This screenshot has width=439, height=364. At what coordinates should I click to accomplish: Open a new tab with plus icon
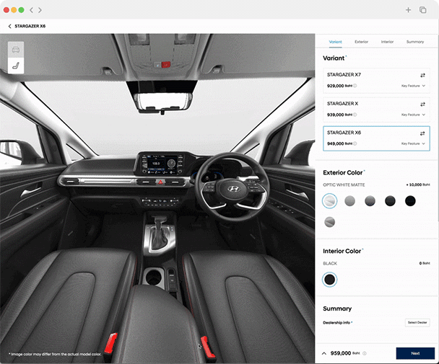click(x=408, y=10)
